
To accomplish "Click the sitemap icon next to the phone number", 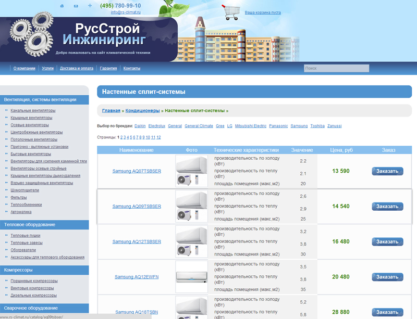I will [x=90, y=6].
